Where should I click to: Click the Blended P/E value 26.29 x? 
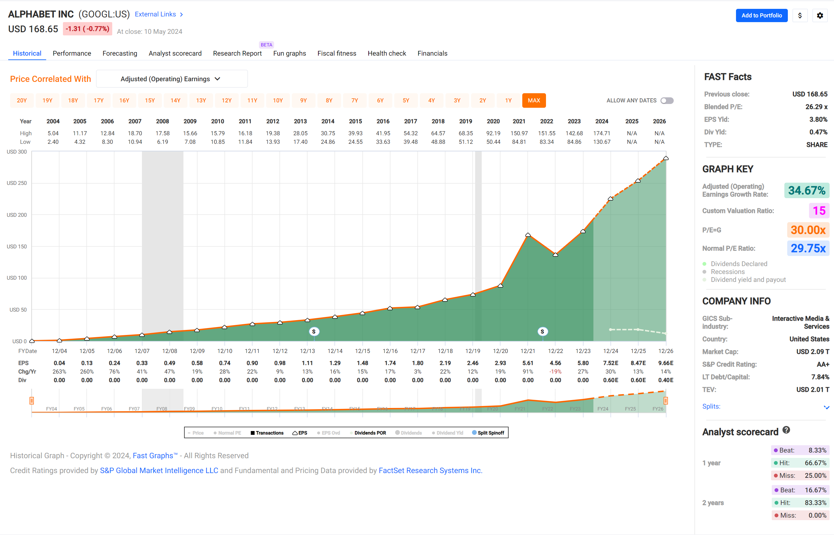816,107
